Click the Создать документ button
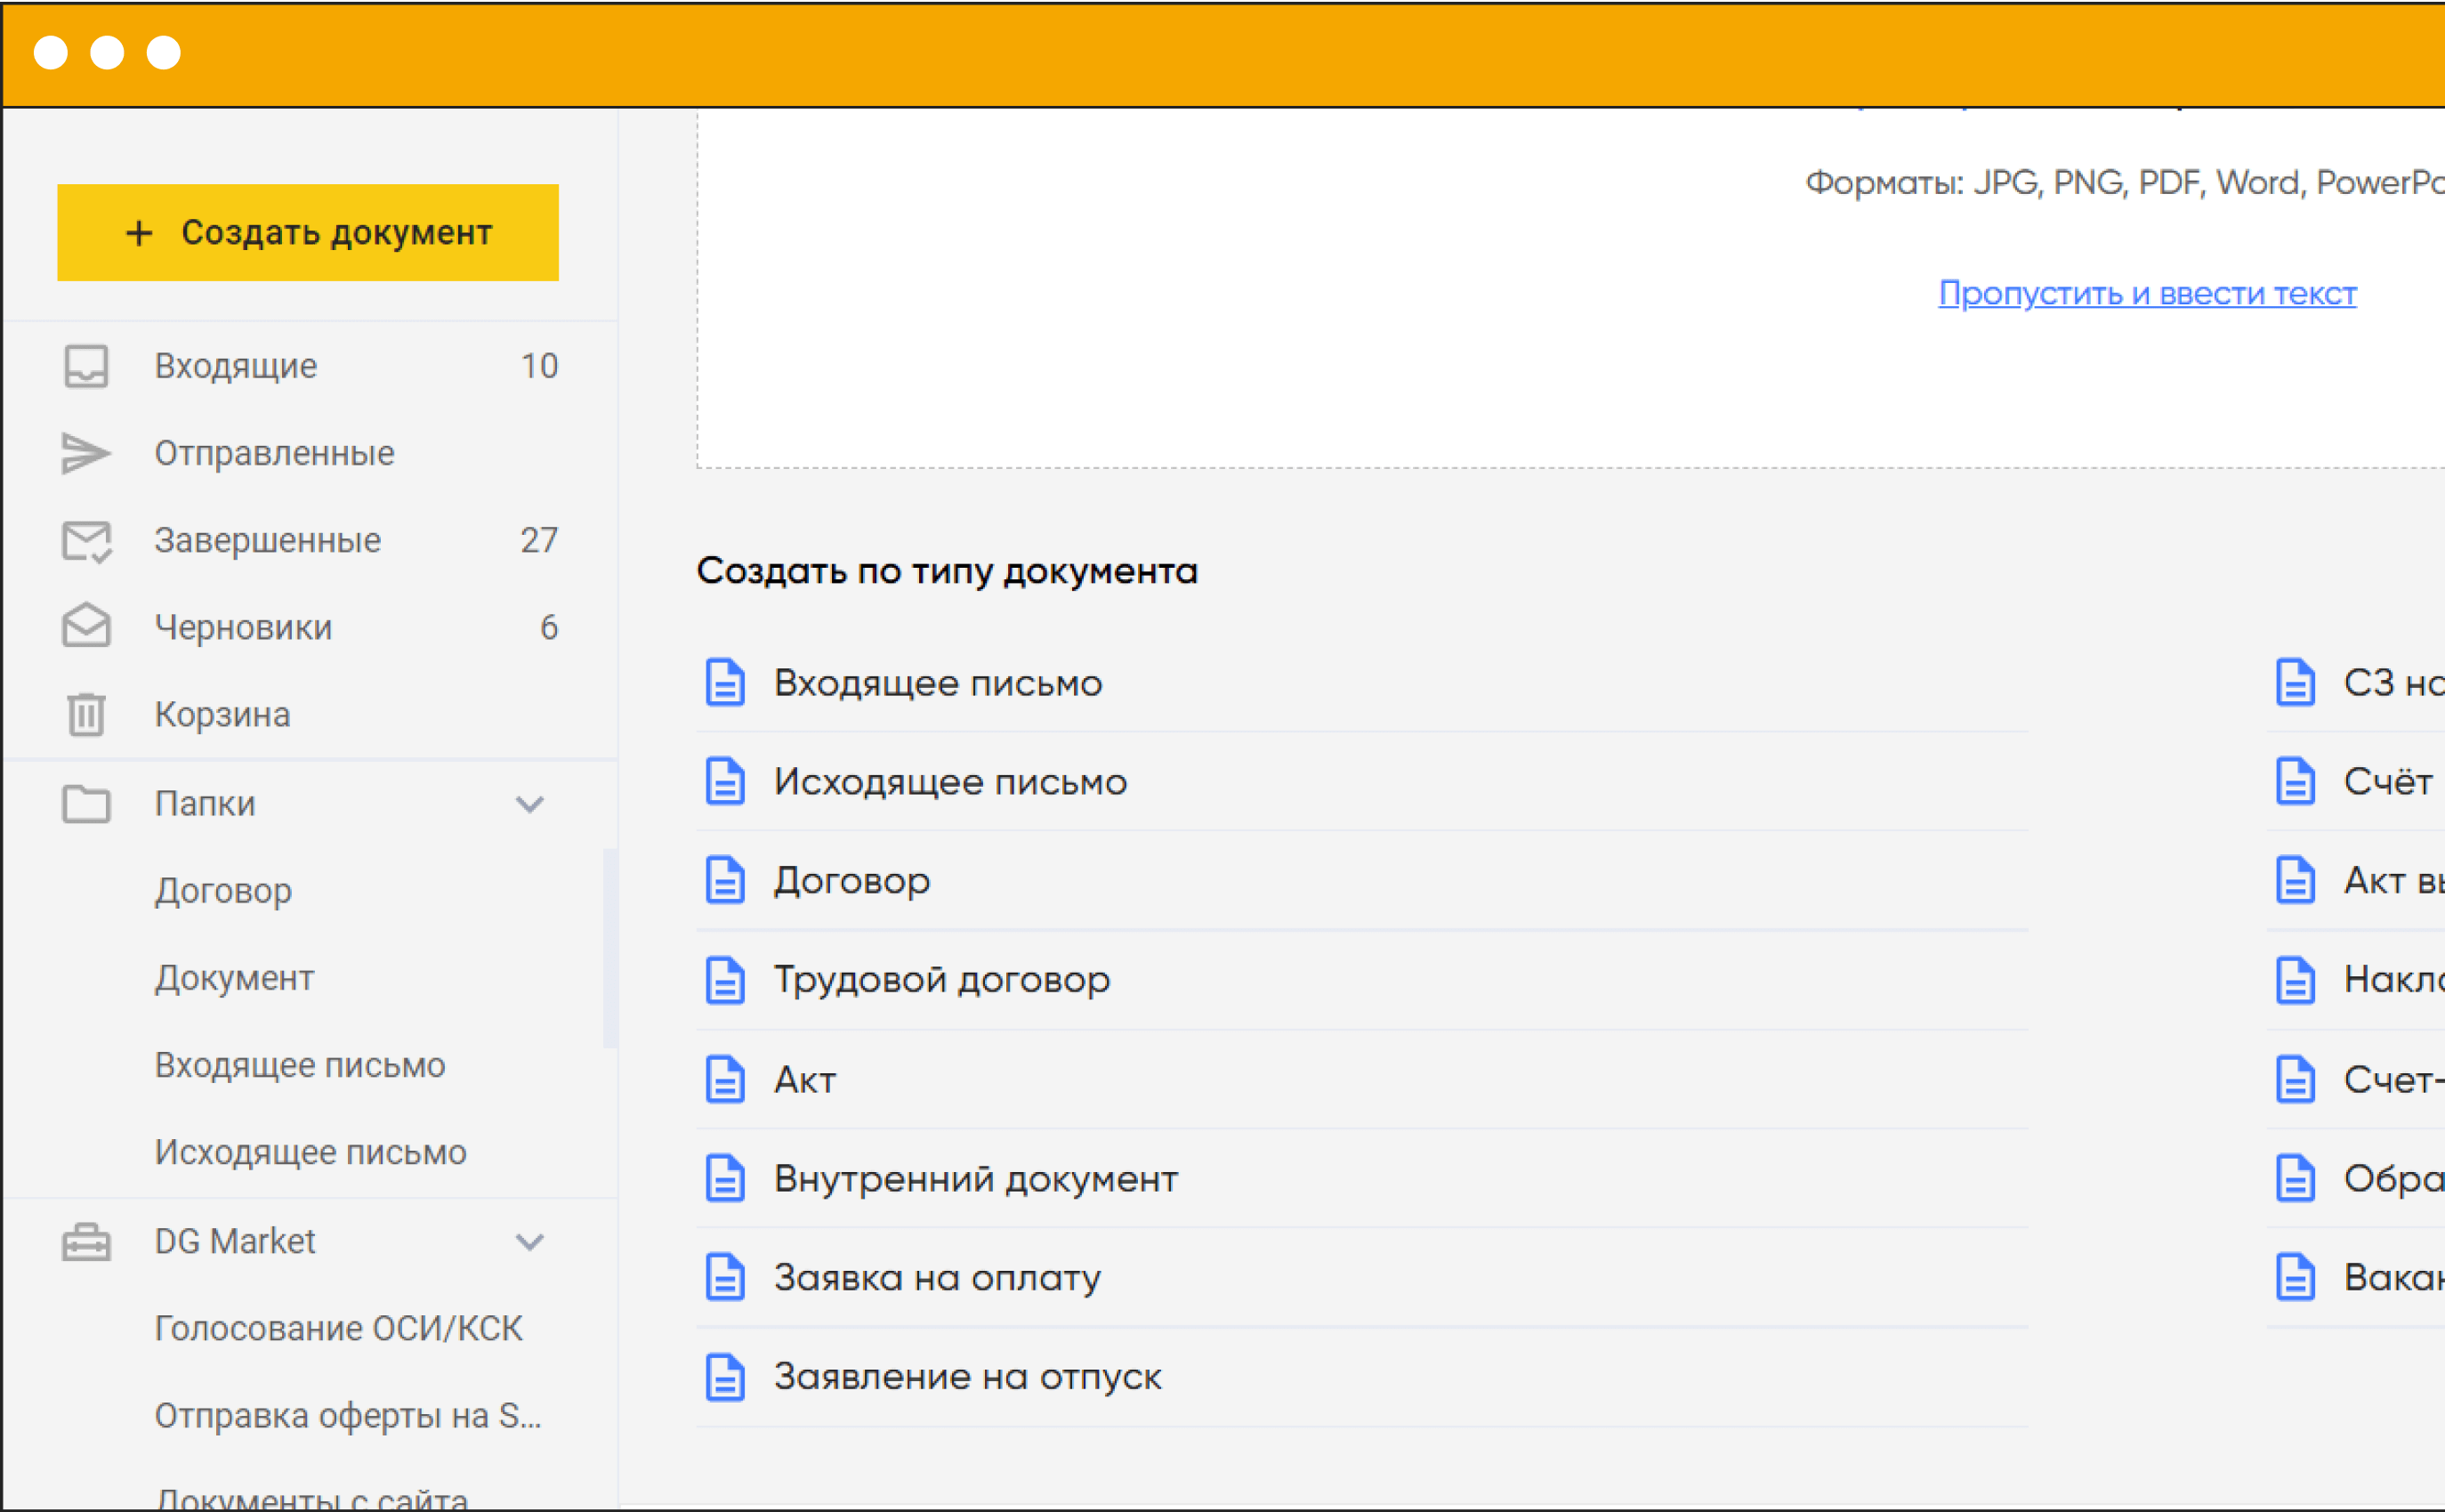The width and height of the screenshot is (2445, 1512). pos(308,232)
